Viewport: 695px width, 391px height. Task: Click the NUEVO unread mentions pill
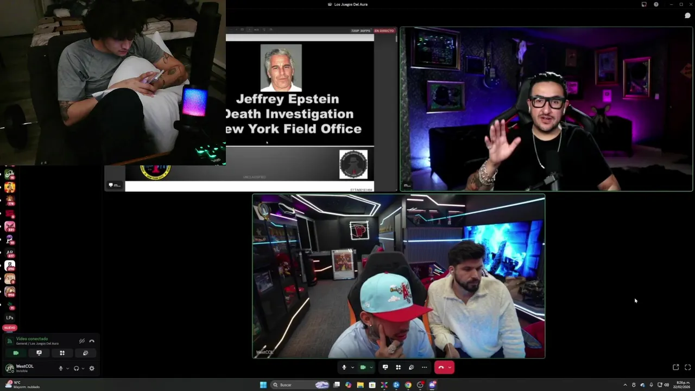[10, 328]
